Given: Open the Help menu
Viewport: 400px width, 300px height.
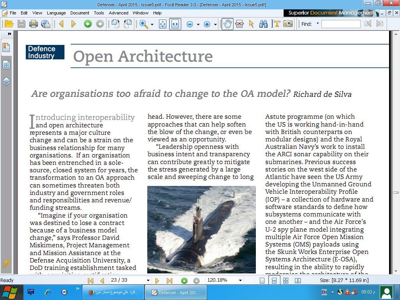Looking at the screenshot, I should (157, 13).
